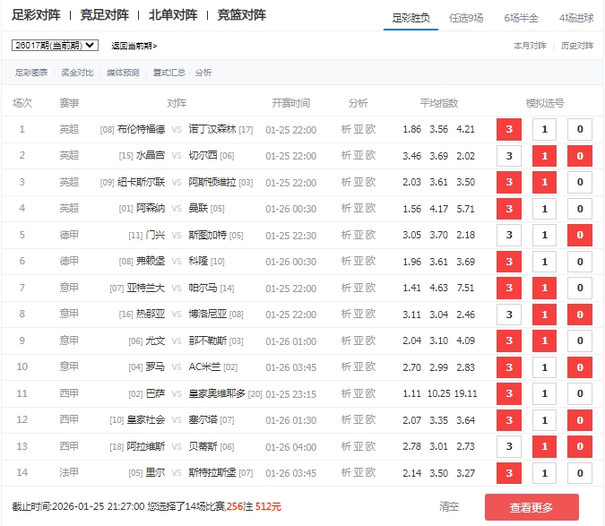Select the 0 option for match 4
This screenshot has width=605, height=526.
580,209
